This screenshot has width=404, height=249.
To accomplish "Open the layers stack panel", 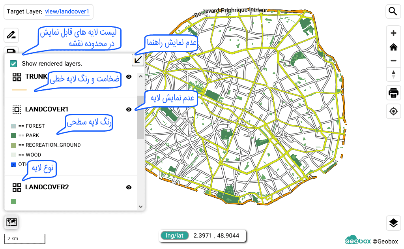I will tap(393, 223).
